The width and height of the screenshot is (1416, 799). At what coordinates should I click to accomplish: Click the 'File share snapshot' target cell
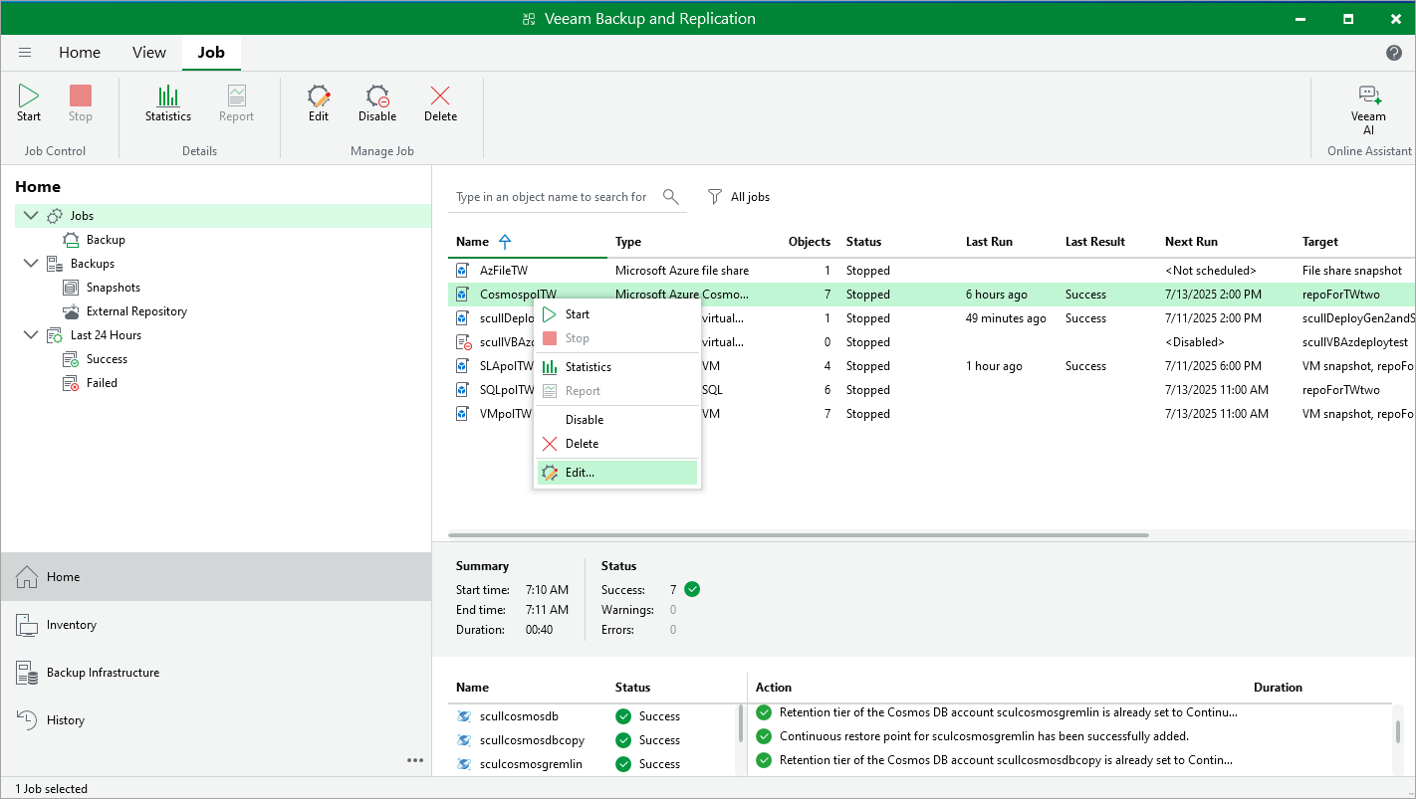click(1352, 270)
